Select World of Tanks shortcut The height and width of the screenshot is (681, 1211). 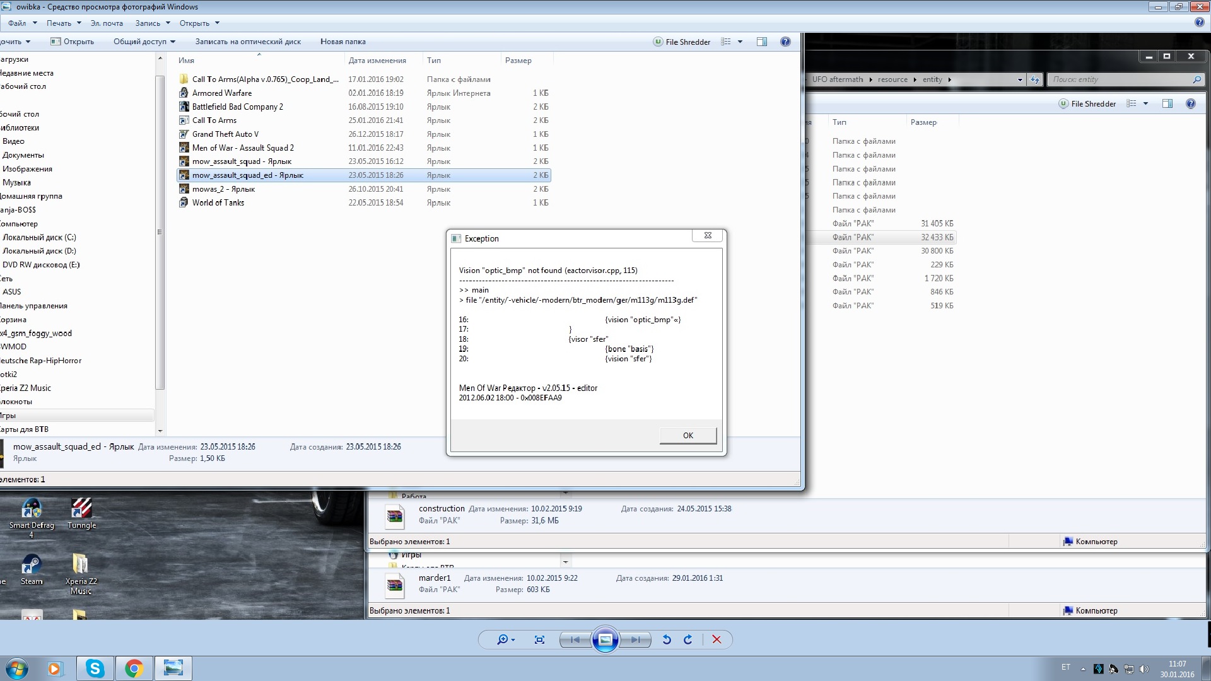(218, 203)
